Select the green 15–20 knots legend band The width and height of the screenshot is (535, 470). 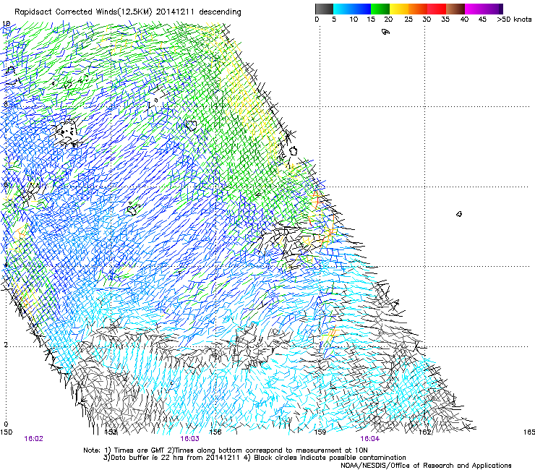coord(380,9)
